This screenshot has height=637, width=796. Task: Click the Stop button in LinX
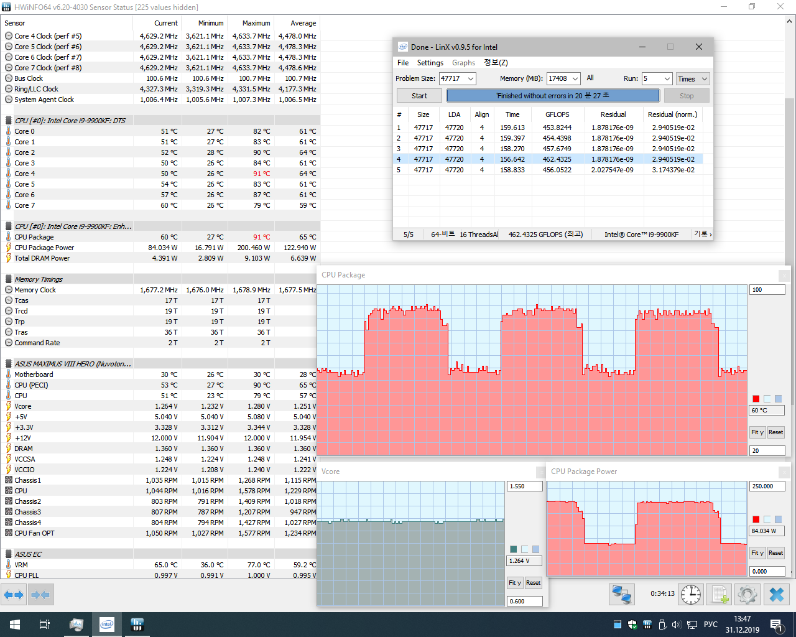click(x=687, y=96)
